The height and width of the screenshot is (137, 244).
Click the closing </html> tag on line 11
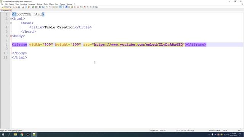tap(19, 57)
